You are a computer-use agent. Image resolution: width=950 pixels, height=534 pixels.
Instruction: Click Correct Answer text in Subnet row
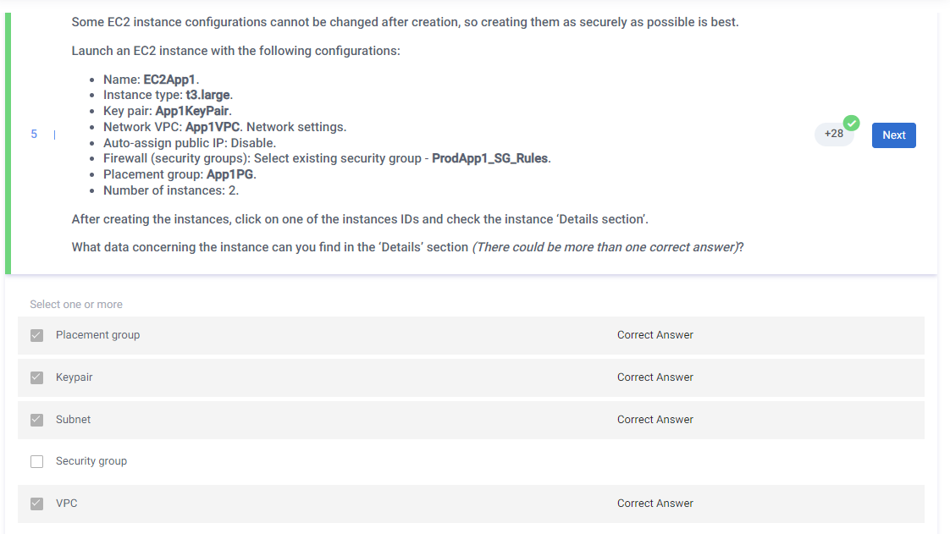[x=655, y=420]
